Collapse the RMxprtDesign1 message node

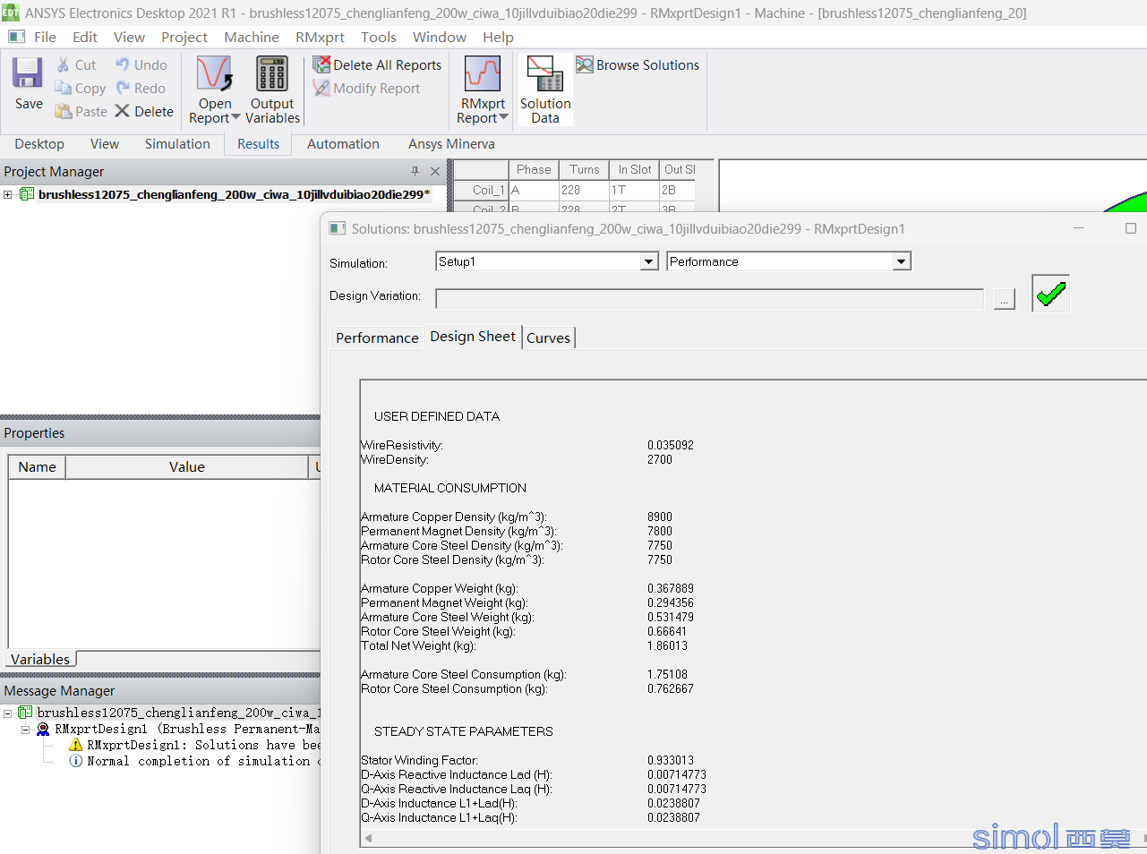coord(26,729)
